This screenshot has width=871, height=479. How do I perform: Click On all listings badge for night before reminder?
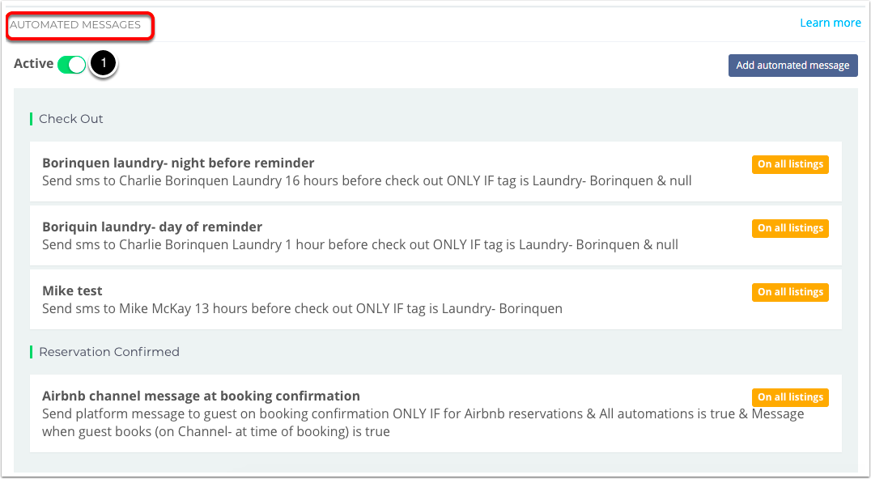(x=790, y=164)
